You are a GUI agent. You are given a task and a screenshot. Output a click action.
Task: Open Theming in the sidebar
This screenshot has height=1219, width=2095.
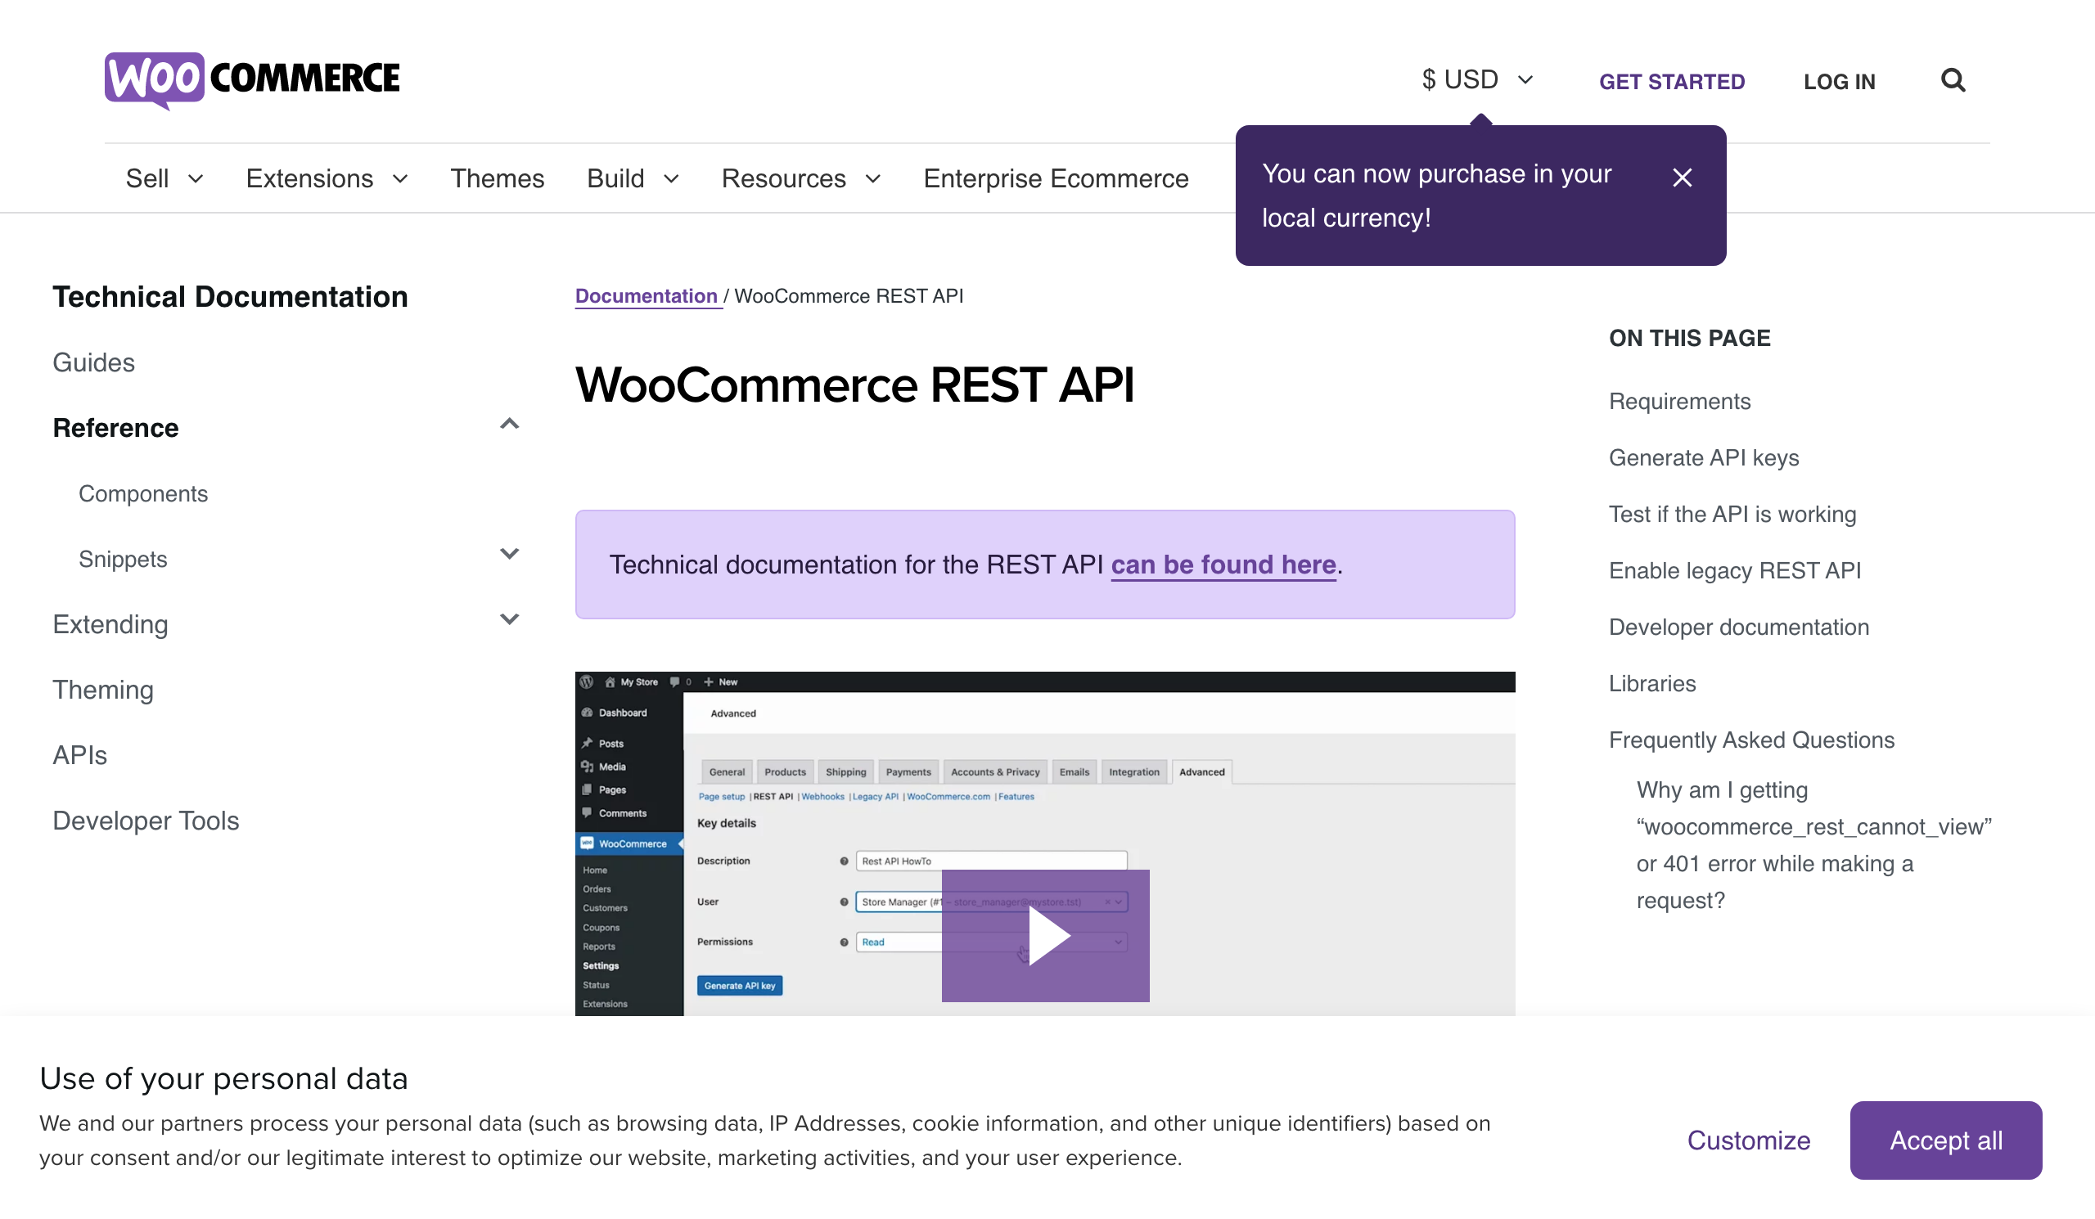pyautogui.click(x=103, y=690)
